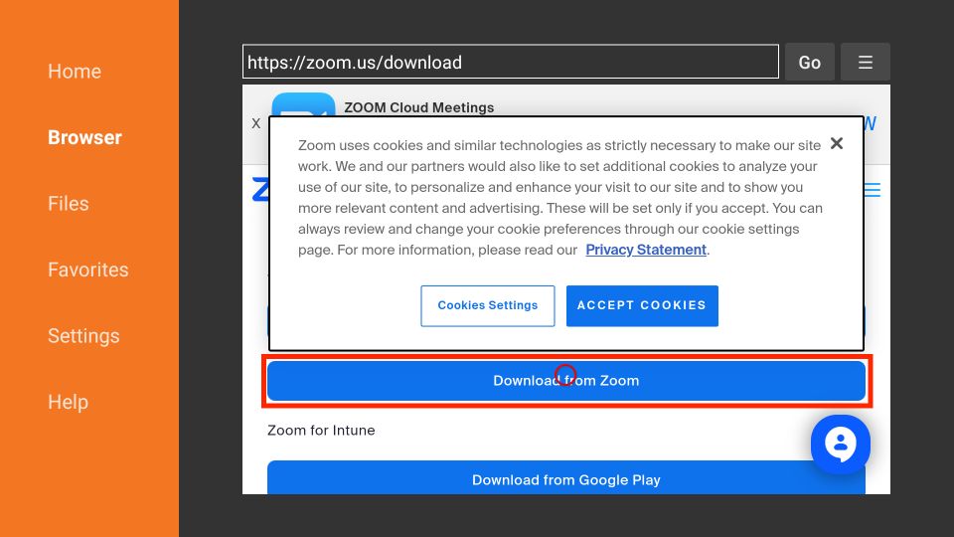Click the Zoom Cloud Meetings app icon
Screen dimensions: 954x537
coord(303,104)
